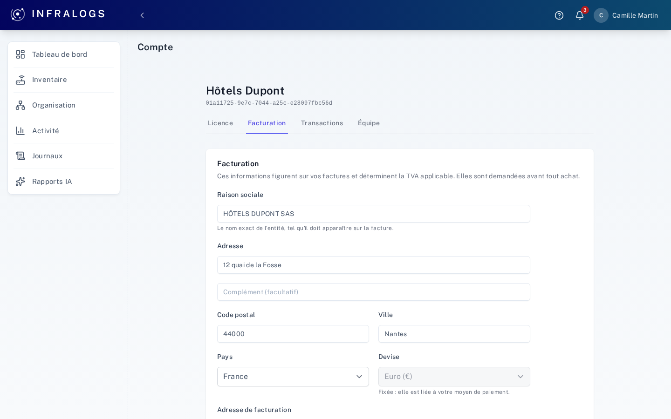Open the Devise dropdown showing Euro

[x=454, y=377]
